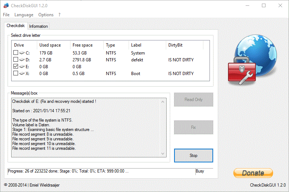Maximize the CheckDiskGUI window

point(264,5)
